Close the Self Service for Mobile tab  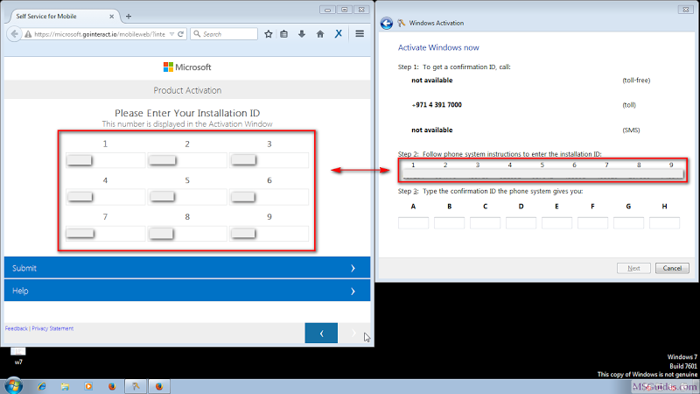(112, 16)
